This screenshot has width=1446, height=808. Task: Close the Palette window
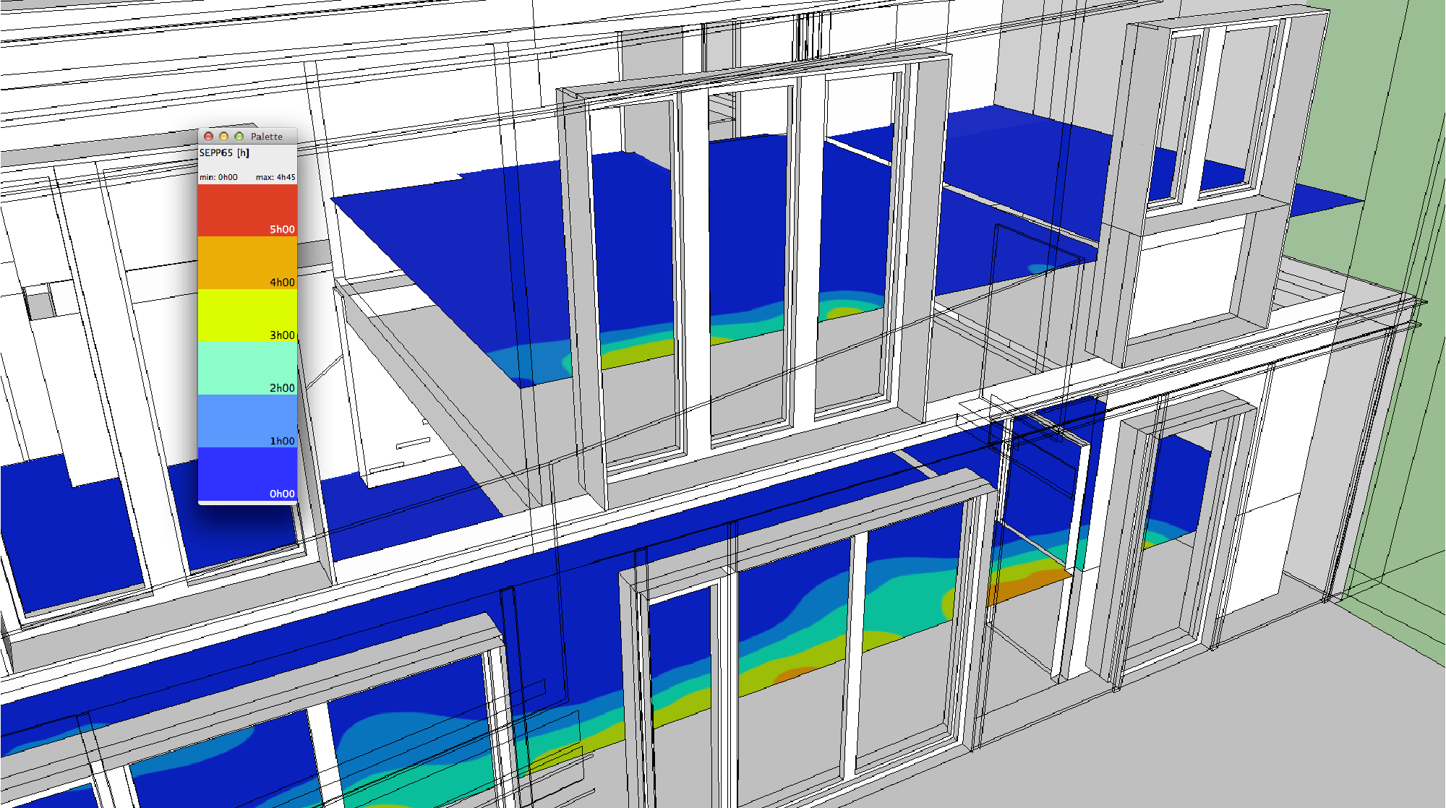pos(208,137)
